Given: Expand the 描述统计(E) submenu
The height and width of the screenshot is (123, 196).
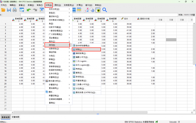Looking at the screenshot, I should click(59, 16).
